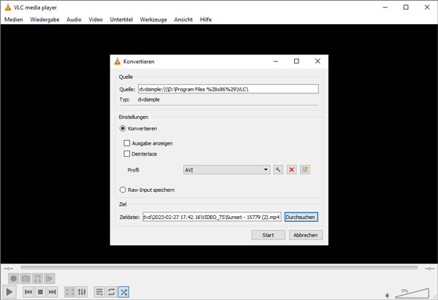
Task: Toggle loop mode icon
Action: [x=111, y=292]
